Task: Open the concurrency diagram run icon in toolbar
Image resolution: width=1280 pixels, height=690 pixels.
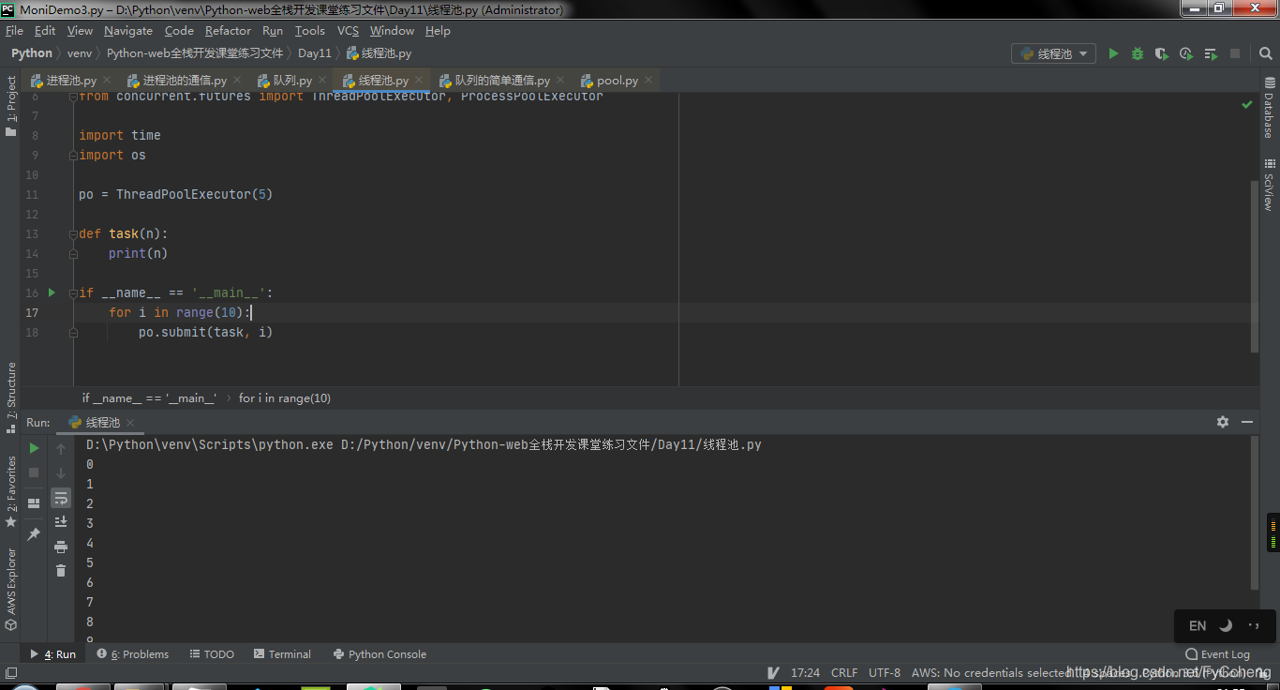Action: click(x=1211, y=53)
